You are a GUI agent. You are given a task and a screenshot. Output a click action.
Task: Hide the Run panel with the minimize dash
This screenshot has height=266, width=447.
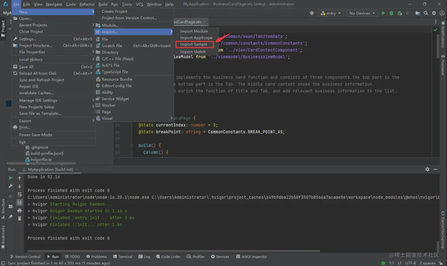click(x=435, y=169)
